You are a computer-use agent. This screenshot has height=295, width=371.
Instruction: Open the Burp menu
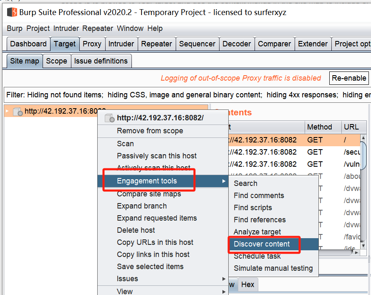[15, 28]
